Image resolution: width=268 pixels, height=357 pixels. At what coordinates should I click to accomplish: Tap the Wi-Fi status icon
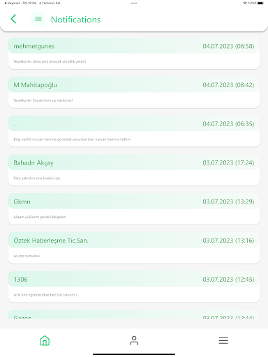(x=245, y=3)
